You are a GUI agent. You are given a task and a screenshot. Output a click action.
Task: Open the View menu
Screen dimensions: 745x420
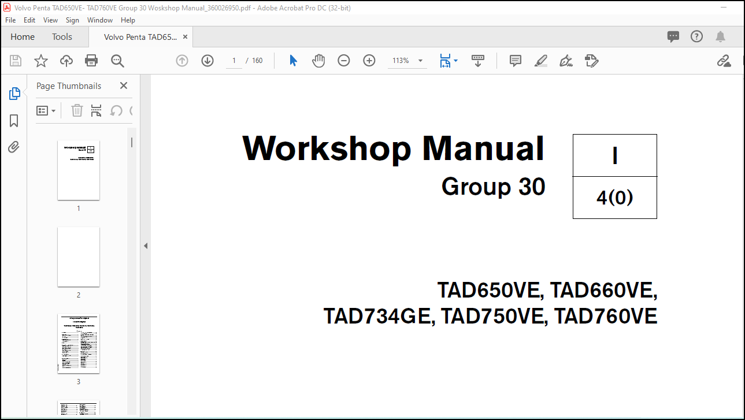click(x=51, y=20)
